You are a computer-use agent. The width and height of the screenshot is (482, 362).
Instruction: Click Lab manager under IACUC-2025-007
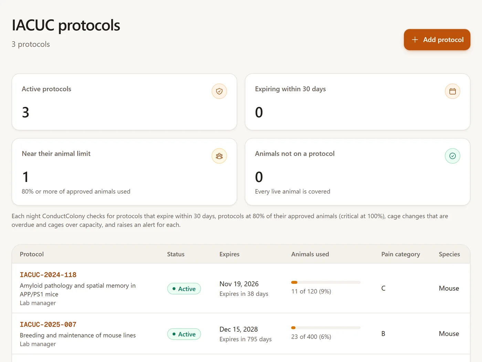click(38, 344)
